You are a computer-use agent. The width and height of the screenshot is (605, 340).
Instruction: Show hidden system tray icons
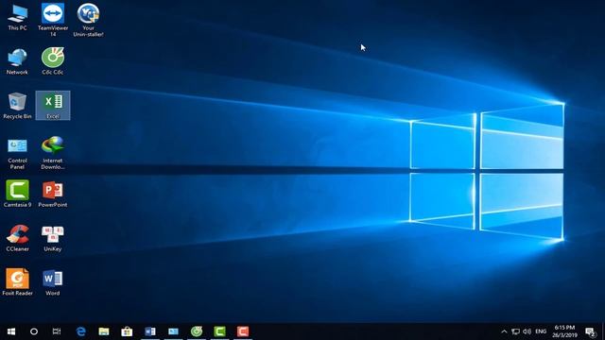504,331
